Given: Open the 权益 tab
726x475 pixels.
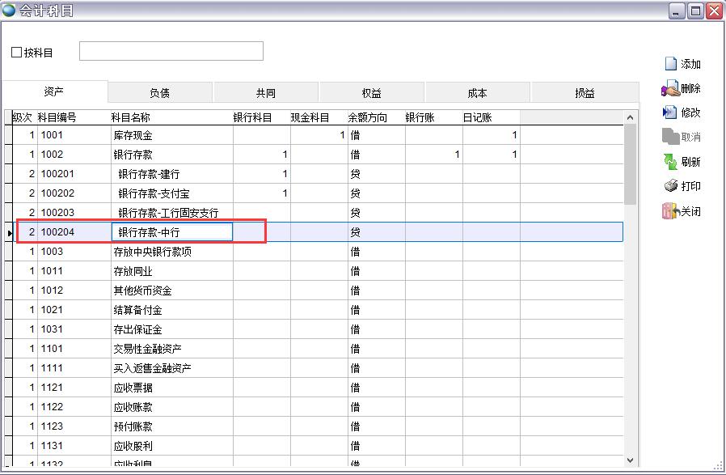Looking at the screenshot, I should click(371, 93).
